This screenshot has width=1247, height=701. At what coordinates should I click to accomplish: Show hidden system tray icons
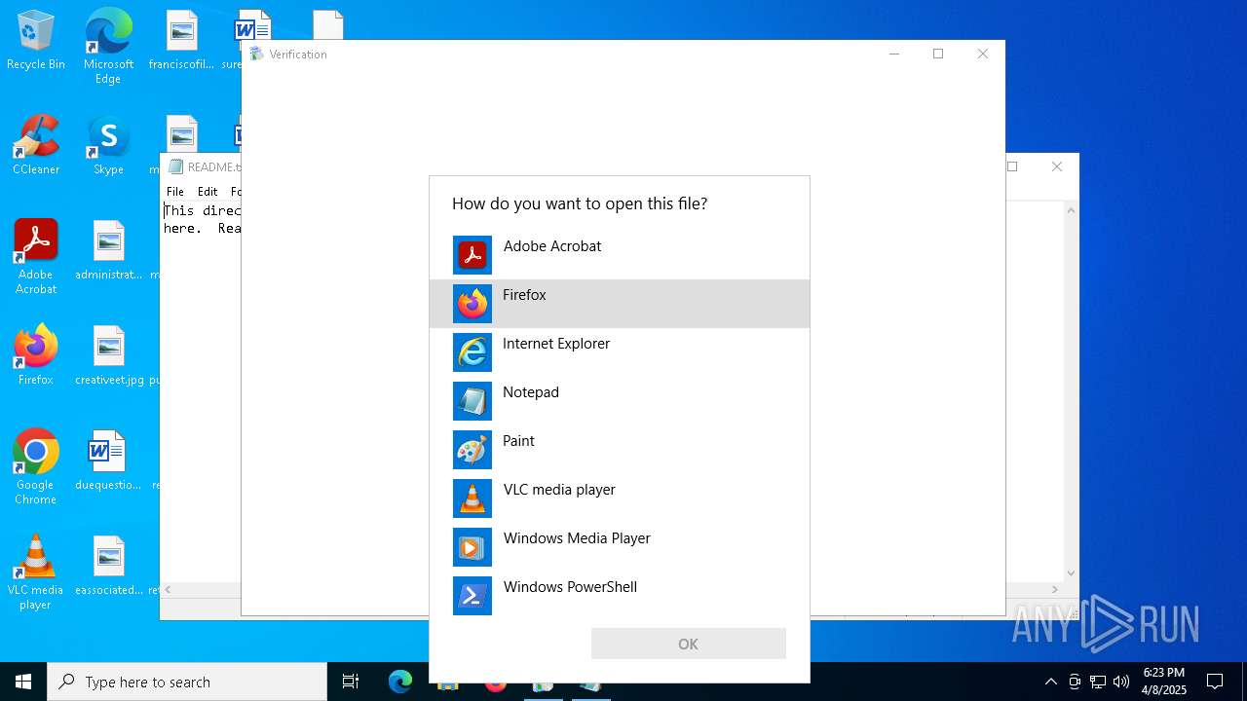[x=1050, y=682]
